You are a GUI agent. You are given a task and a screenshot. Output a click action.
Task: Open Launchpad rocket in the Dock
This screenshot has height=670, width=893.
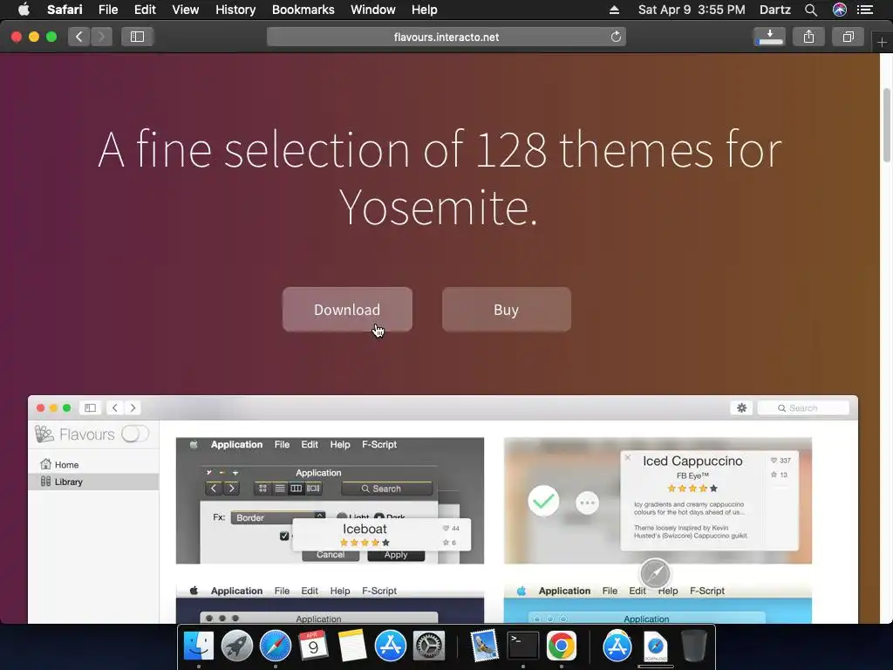[237, 646]
